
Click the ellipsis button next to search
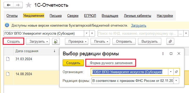coord(180,33)
